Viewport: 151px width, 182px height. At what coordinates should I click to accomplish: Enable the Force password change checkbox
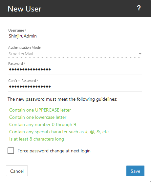click(x=11, y=151)
